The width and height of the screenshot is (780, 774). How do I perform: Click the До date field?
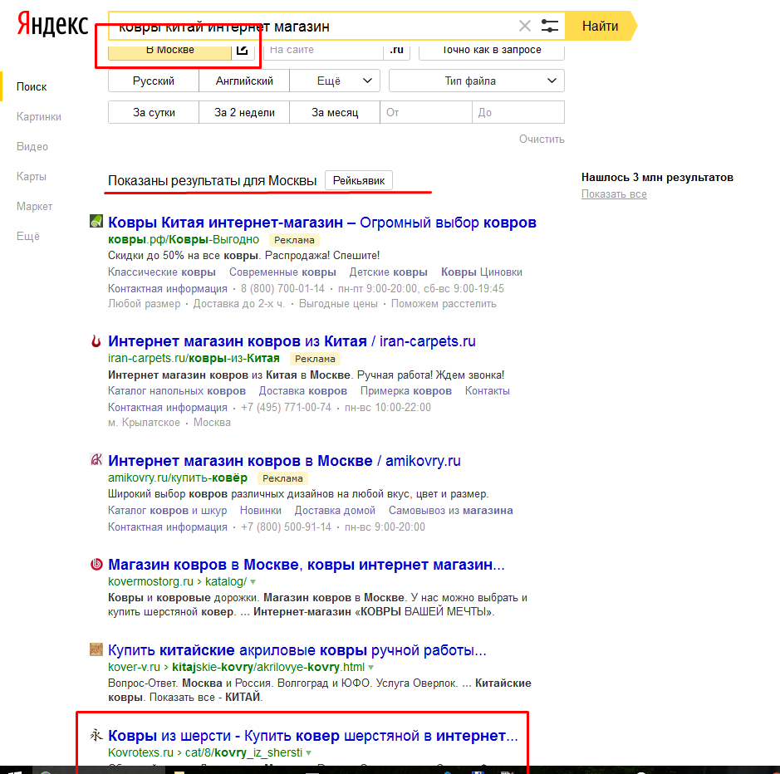(518, 112)
